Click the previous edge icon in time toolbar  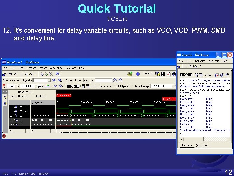tap(55, 86)
